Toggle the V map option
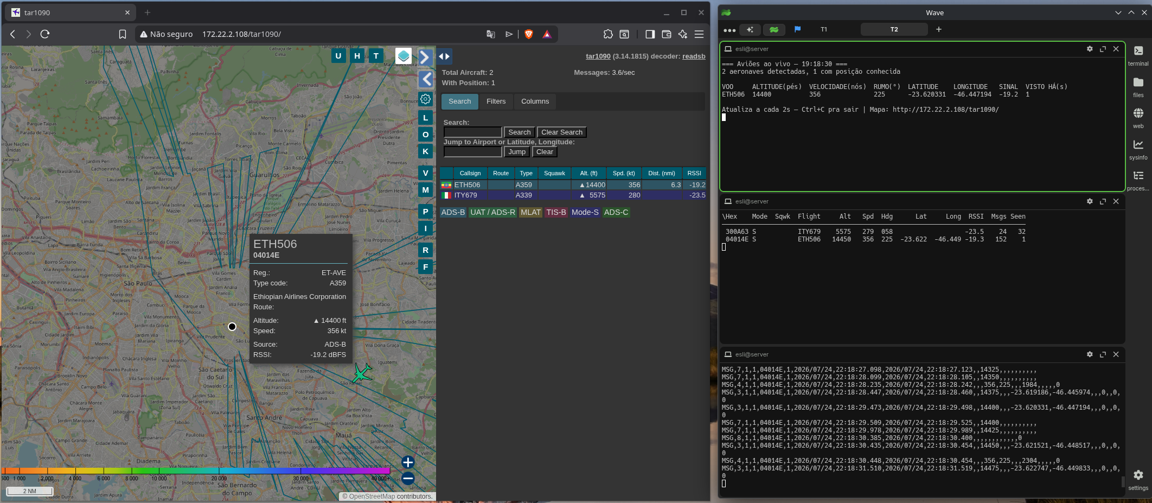 pyautogui.click(x=426, y=173)
